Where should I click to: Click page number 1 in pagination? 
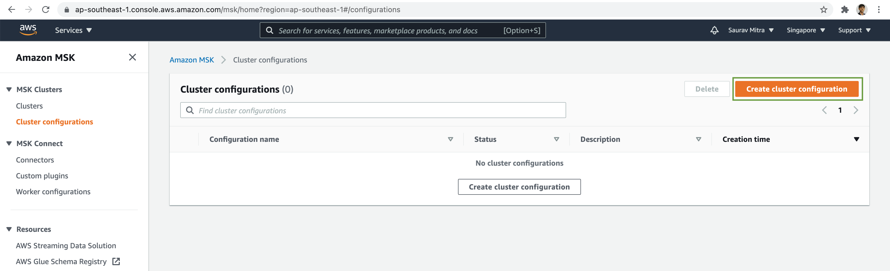point(840,110)
